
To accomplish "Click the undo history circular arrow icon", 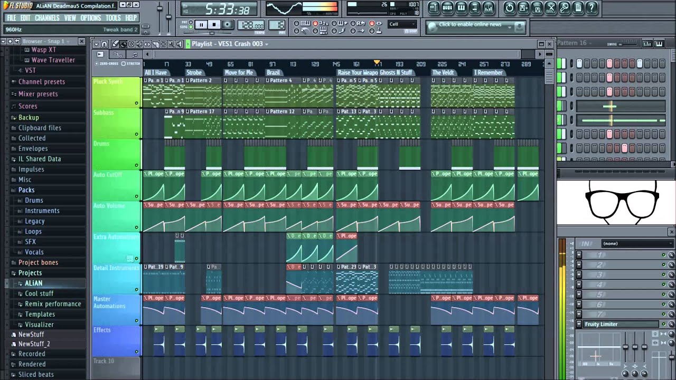I will click(x=510, y=7).
